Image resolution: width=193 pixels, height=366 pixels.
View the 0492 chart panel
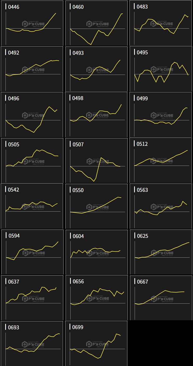tap(32, 69)
